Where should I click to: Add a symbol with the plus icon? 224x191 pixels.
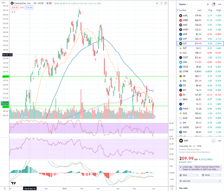coord(208,4)
